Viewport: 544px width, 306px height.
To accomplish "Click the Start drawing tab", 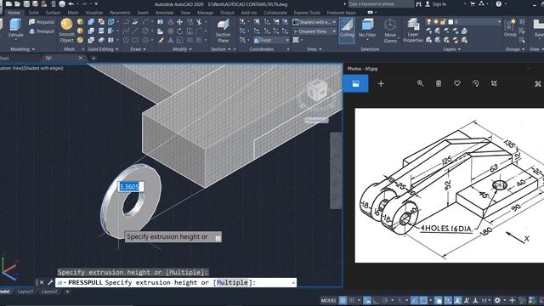I will coord(5,58).
